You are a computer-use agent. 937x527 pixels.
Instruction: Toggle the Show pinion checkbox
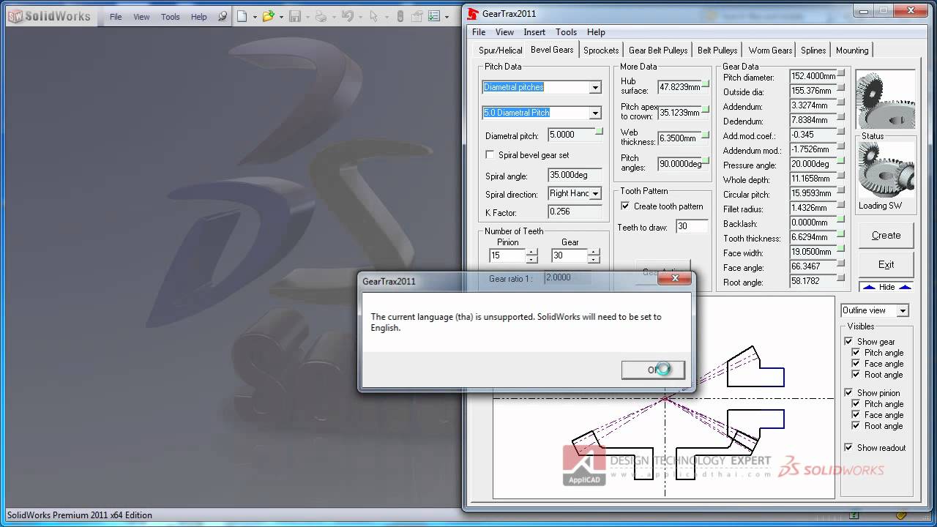point(848,393)
